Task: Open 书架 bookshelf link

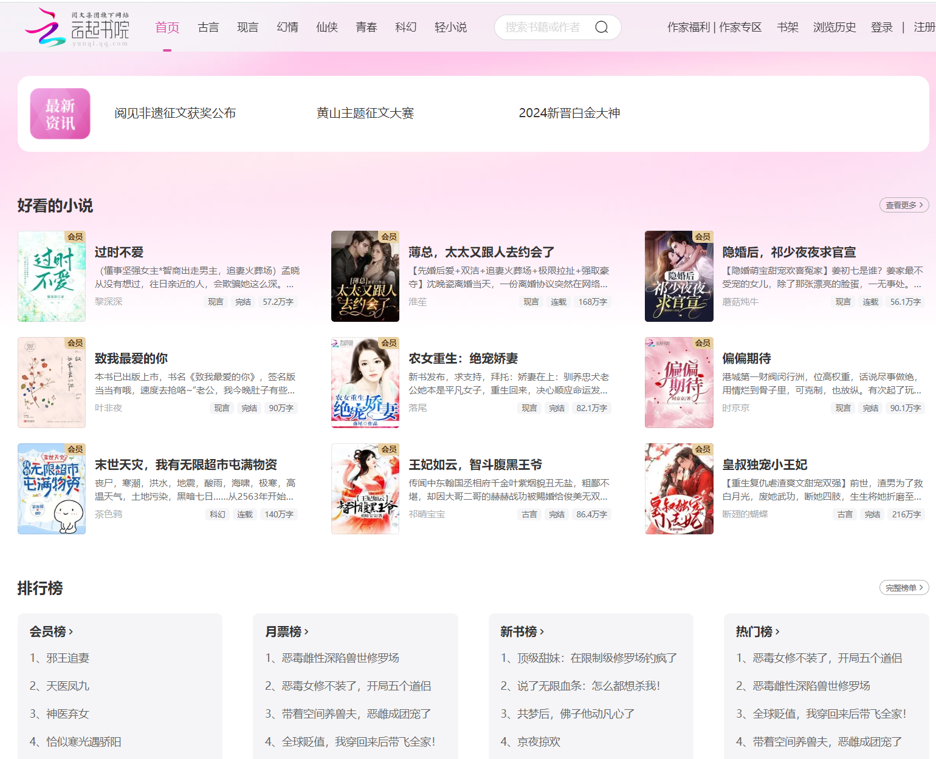Action: (787, 27)
